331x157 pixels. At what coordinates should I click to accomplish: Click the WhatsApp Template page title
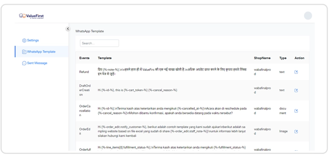click(x=89, y=32)
